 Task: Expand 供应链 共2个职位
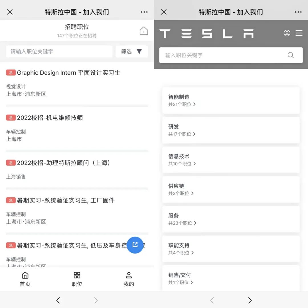(x=231, y=189)
